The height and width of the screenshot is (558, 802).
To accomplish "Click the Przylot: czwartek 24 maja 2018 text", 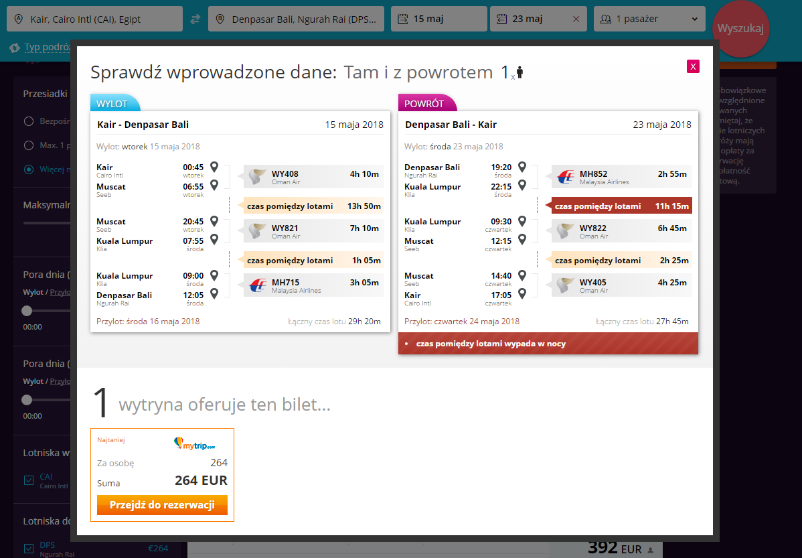I will pos(462,322).
